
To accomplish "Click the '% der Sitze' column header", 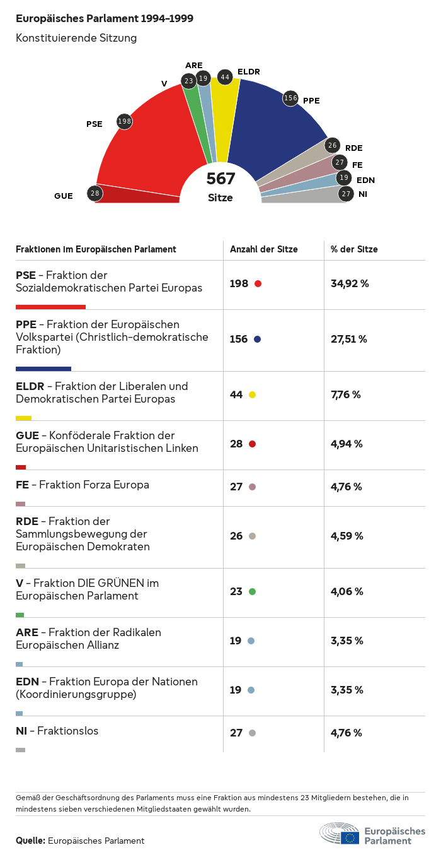I will pyautogui.click(x=354, y=249).
